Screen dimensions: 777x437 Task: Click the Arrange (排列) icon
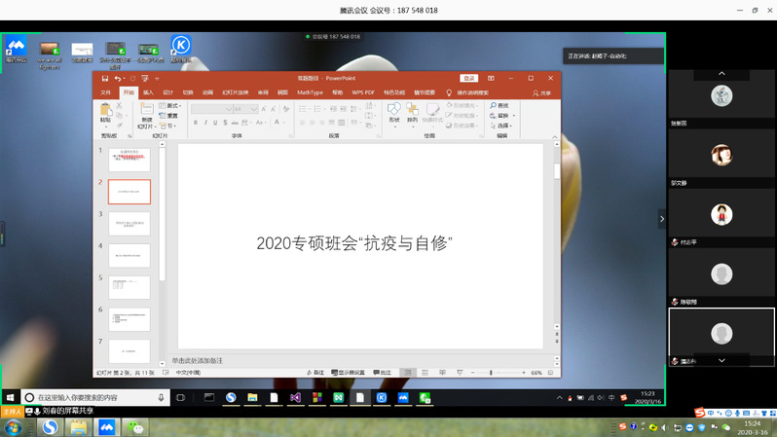click(x=412, y=113)
